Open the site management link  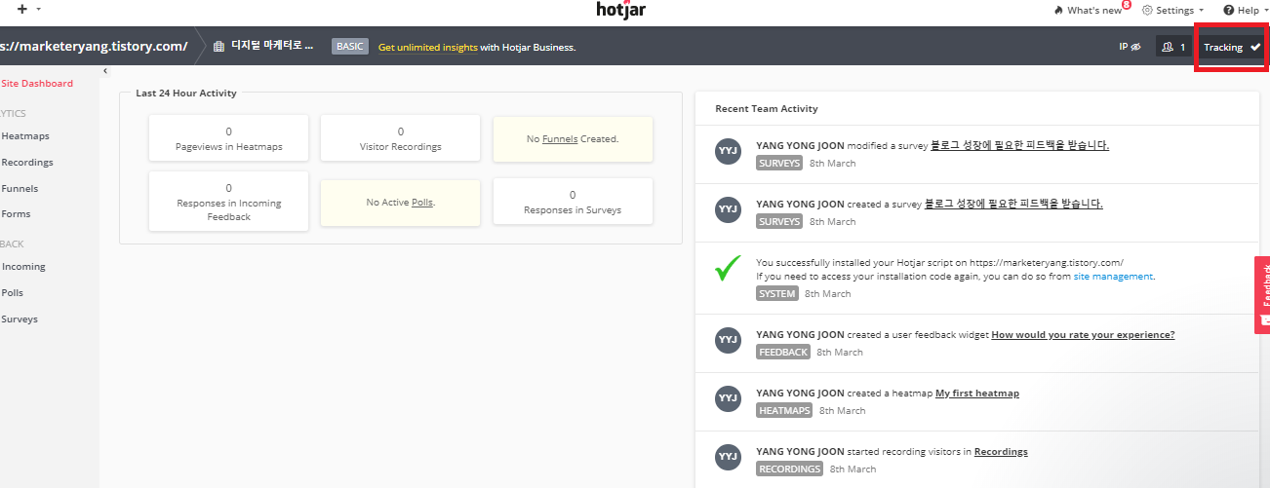(x=1113, y=277)
